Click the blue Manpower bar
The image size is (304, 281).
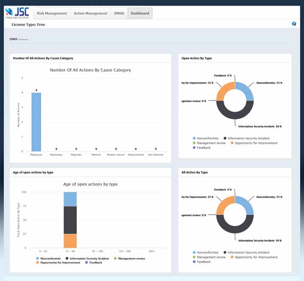coord(37,122)
